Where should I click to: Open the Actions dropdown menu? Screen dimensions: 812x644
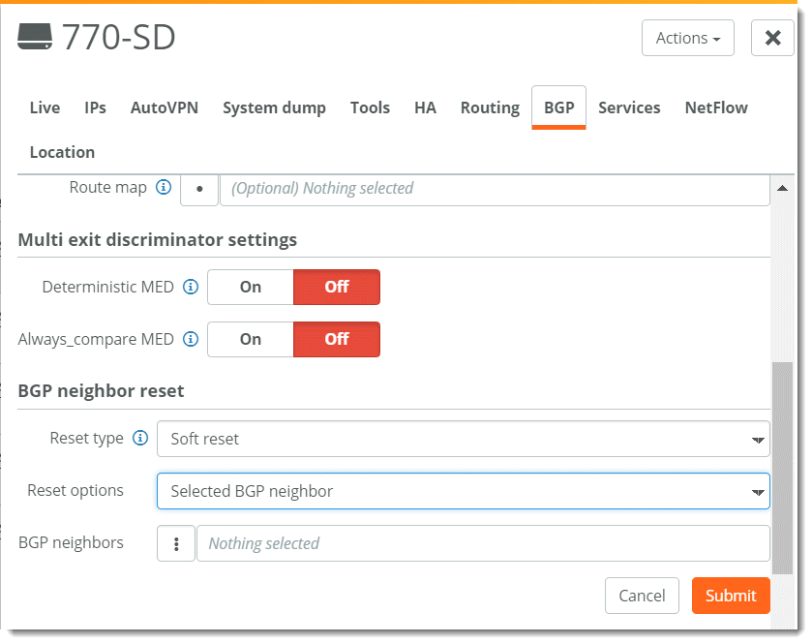(x=687, y=38)
